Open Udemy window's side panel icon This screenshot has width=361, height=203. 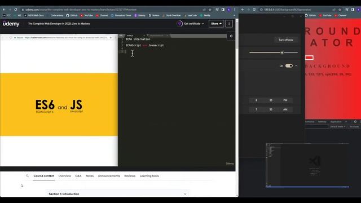tap(223, 10)
